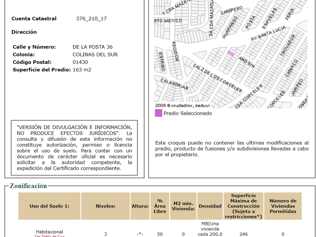Click the Número de Viviendas Permitidas header
316x237 pixels.
(x=283, y=206)
